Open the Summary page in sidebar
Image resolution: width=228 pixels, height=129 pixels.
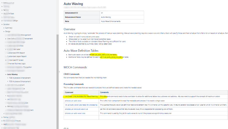[x=9, y=28]
